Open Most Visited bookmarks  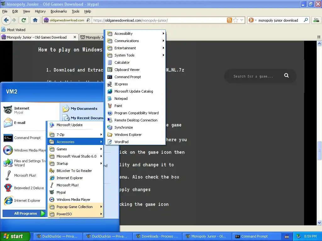pos(14,30)
